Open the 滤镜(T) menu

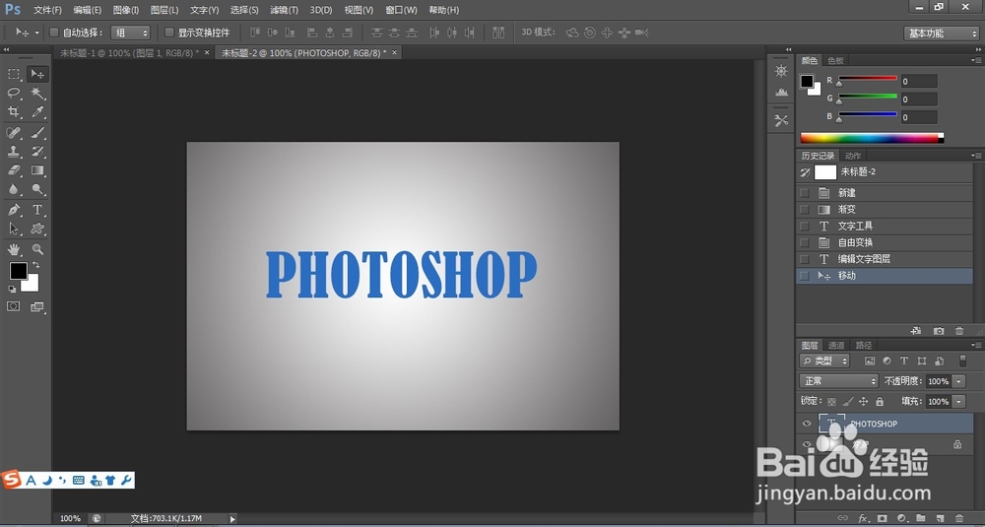(x=284, y=10)
